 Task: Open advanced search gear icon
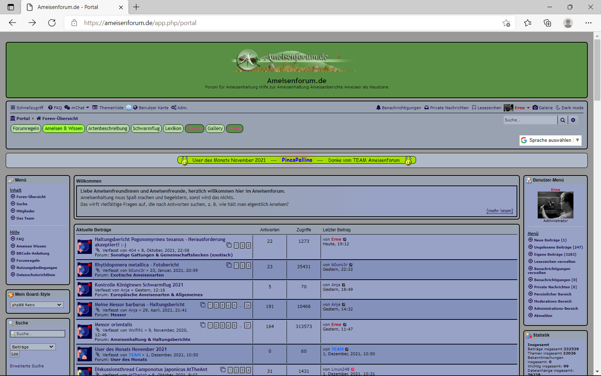point(573,120)
